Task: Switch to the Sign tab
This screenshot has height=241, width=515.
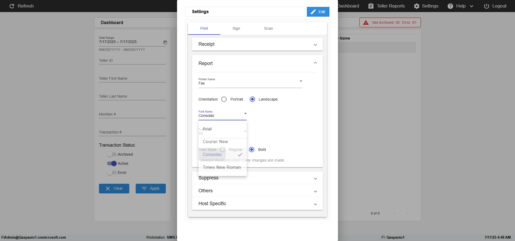Action: pyautogui.click(x=236, y=28)
